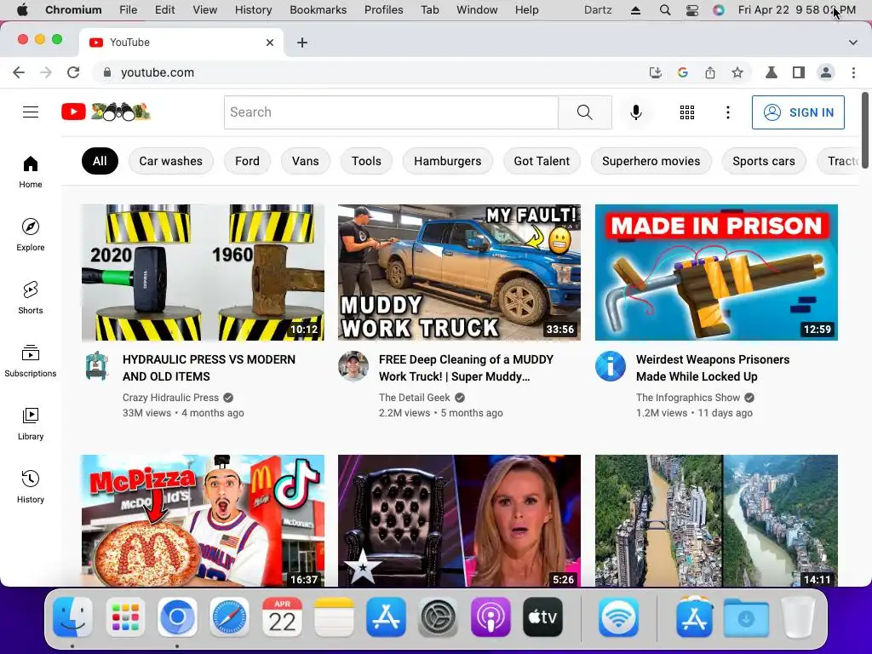Open the browser profile avatar
The height and width of the screenshot is (654, 872).
(x=826, y=72)
